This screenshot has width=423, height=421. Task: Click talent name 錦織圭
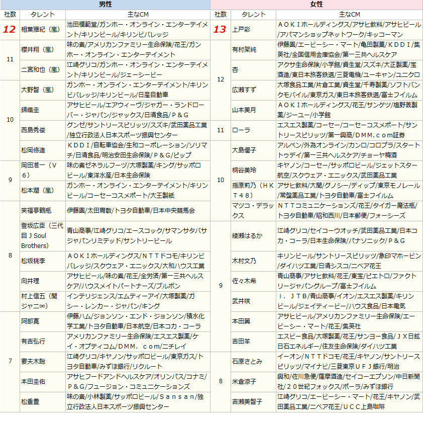tap(30, 110)
